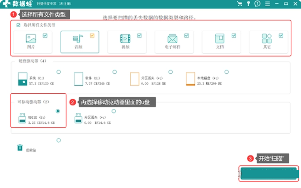Select the 电子邮件 (email) file type icon
The width and height of the screenshot is (301, 188).
coord(172,38)
